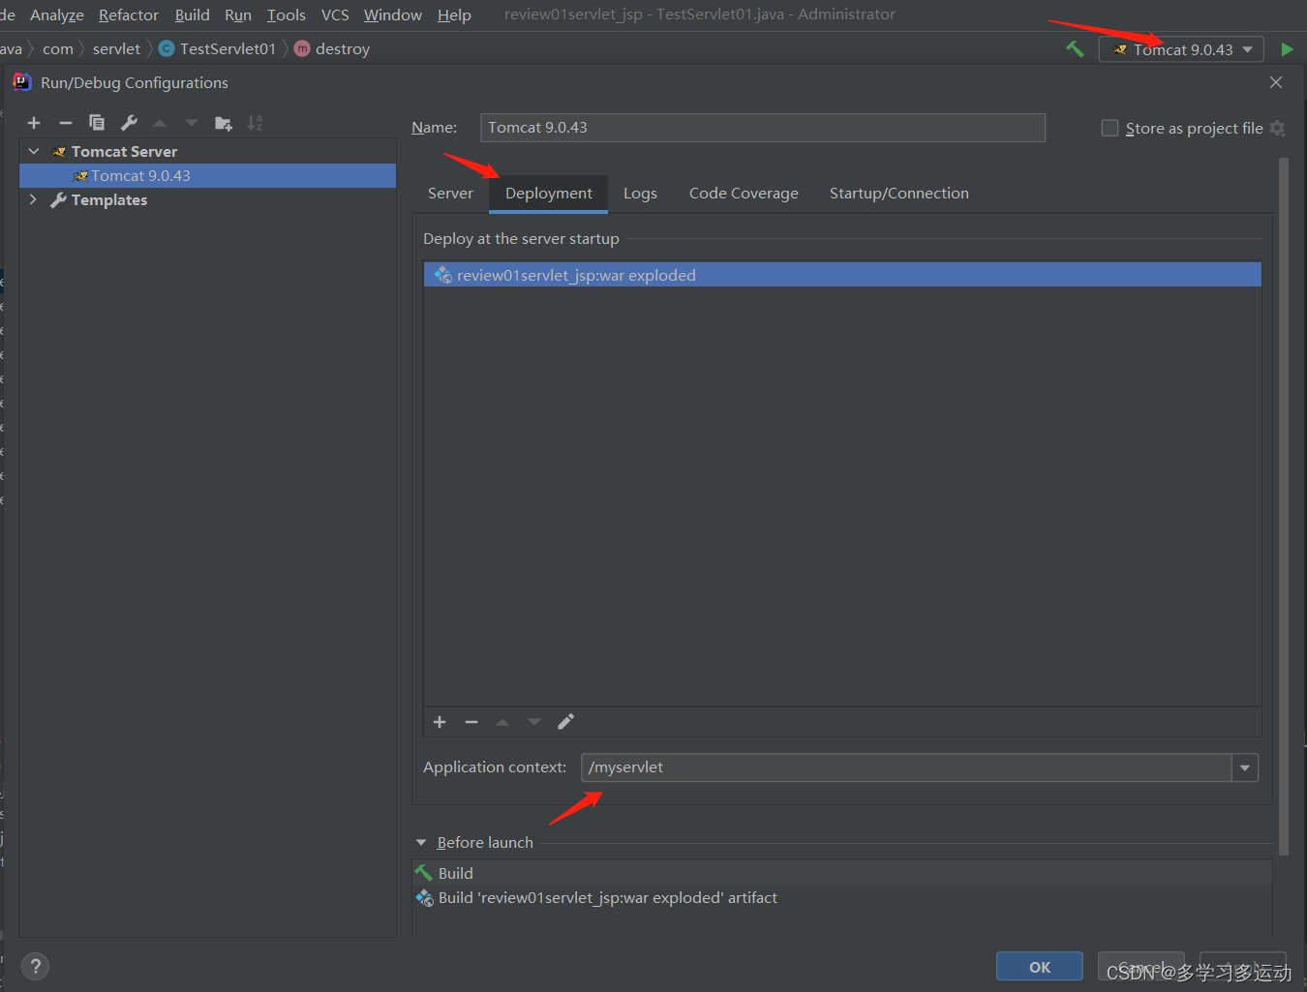Click the OK button
This screenshot has height=992, width=1307.
[x=1040, y=967]
